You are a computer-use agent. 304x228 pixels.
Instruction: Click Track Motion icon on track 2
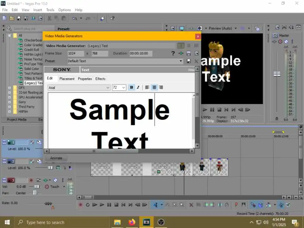[39, 161]
